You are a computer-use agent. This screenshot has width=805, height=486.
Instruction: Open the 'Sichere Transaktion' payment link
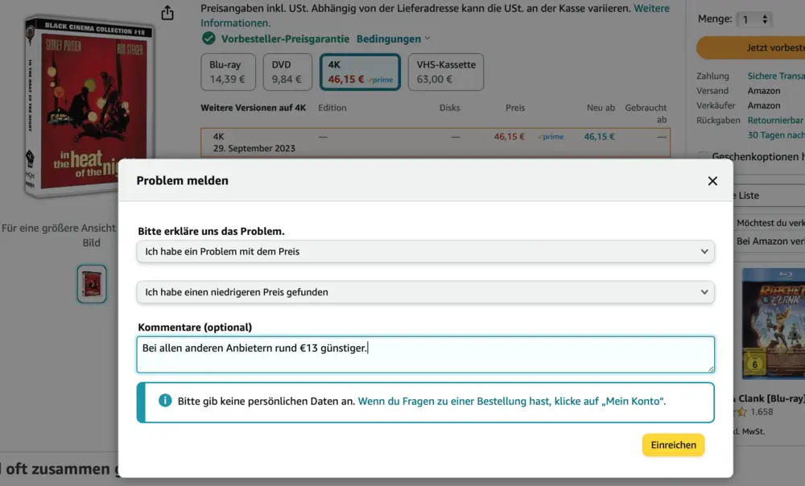click(776, 76)
